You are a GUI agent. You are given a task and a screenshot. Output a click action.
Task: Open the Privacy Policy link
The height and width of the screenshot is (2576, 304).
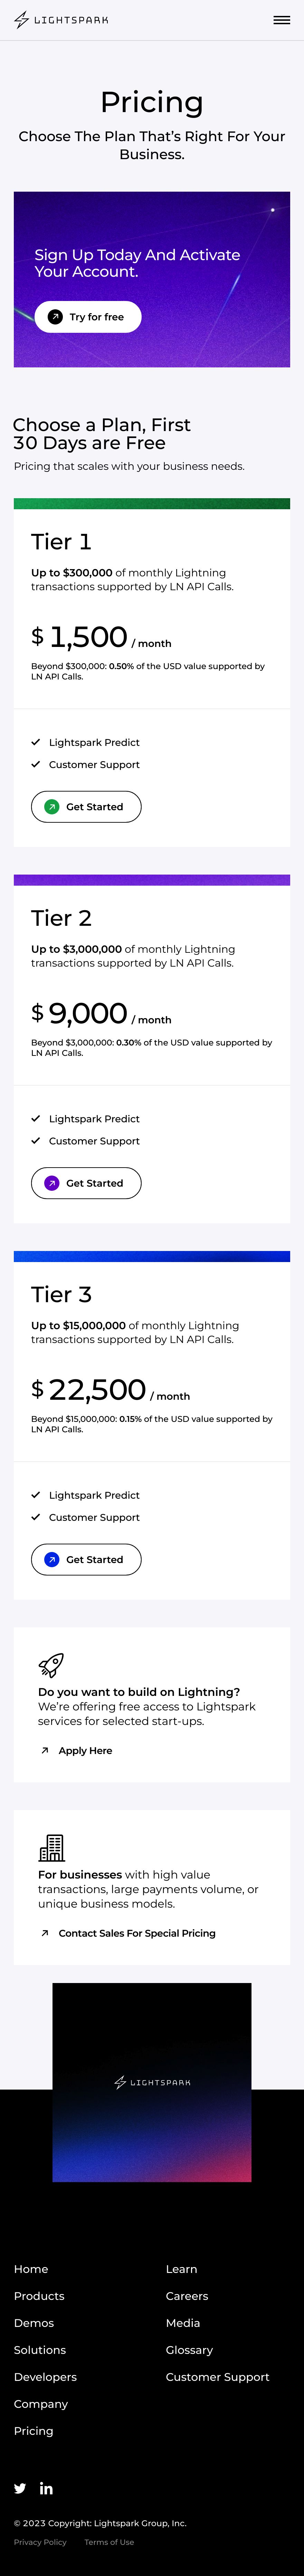click(x=40, y=2542)
